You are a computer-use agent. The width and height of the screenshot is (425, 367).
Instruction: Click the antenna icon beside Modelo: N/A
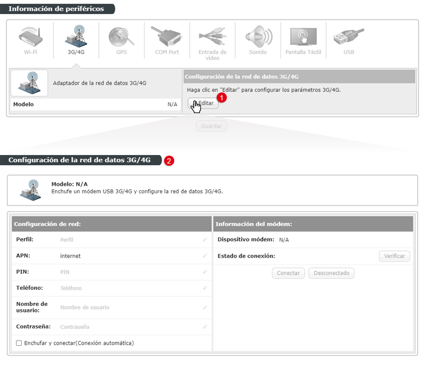[x=30, y=190]
